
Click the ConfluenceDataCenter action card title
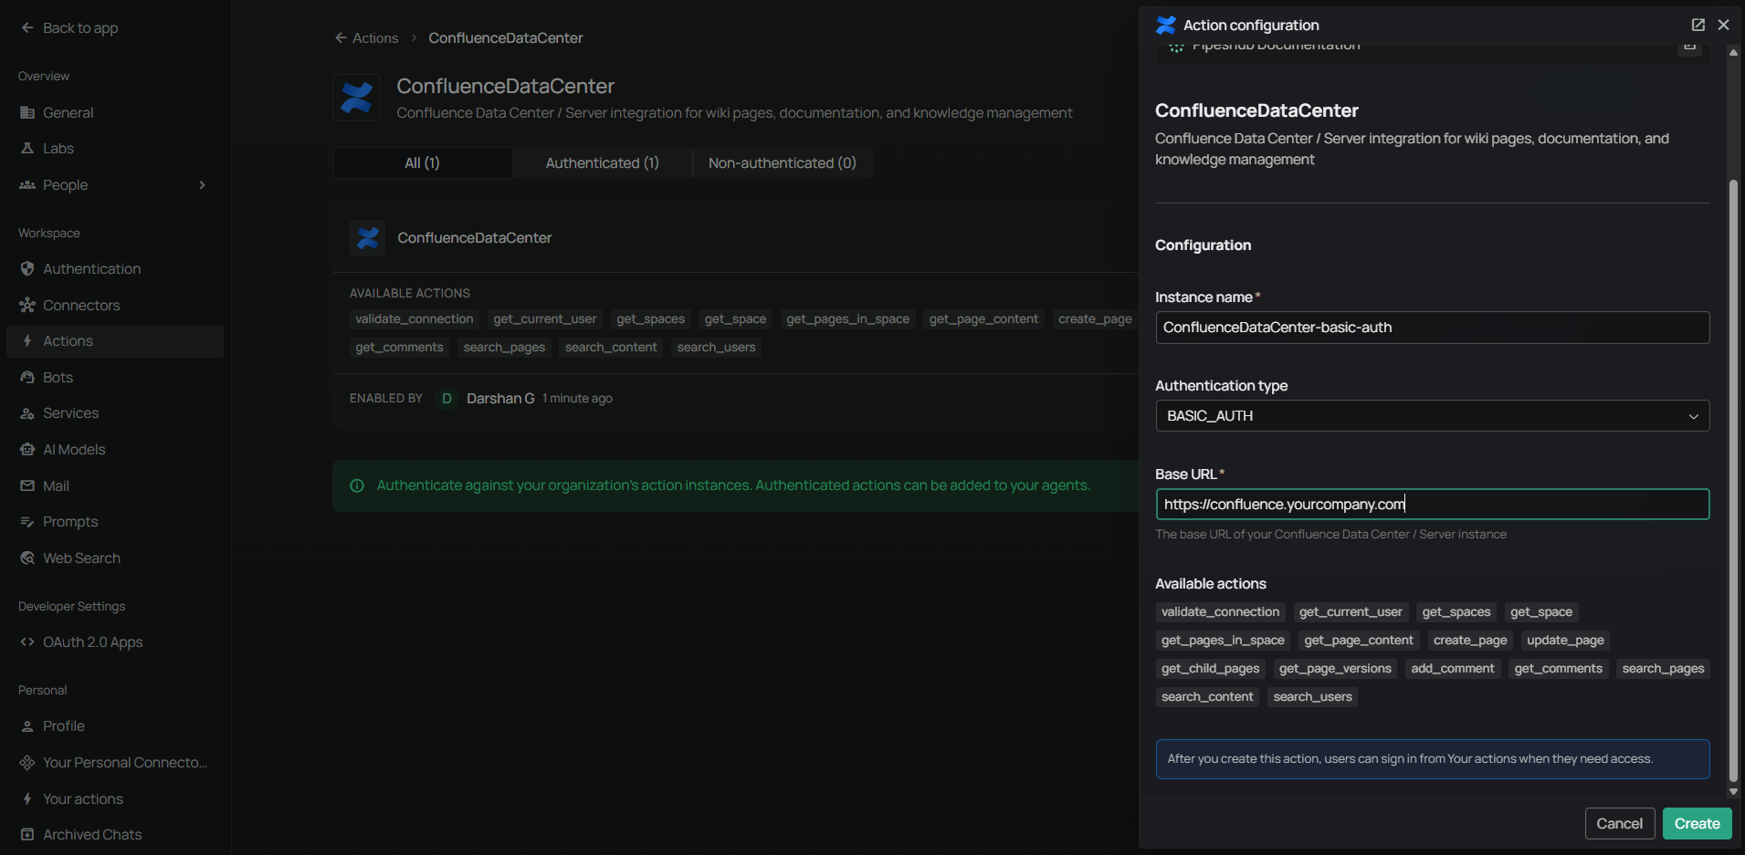point(475,238)
